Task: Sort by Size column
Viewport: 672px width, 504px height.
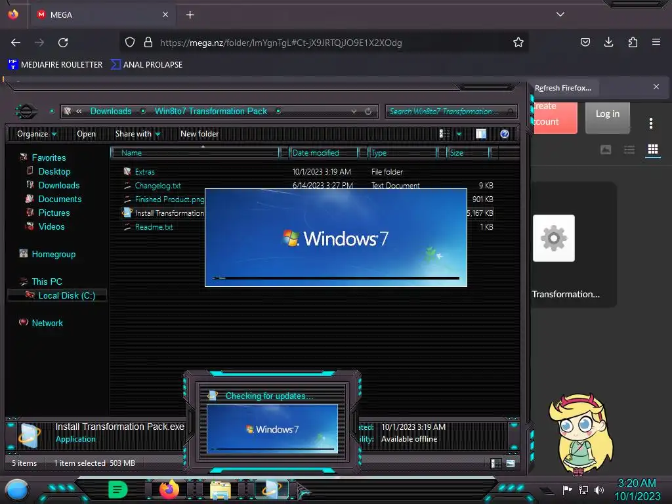Action: pos(468,152)
